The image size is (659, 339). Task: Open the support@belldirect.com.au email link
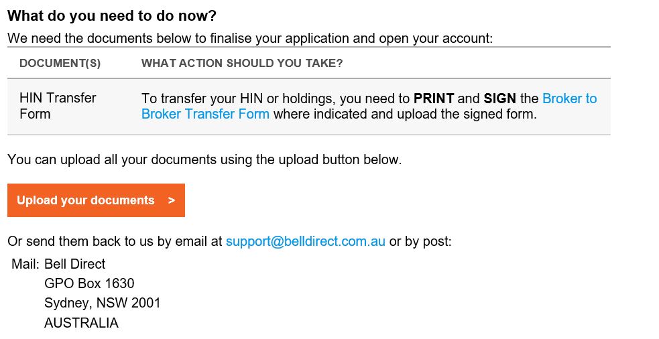click(306, 242)
